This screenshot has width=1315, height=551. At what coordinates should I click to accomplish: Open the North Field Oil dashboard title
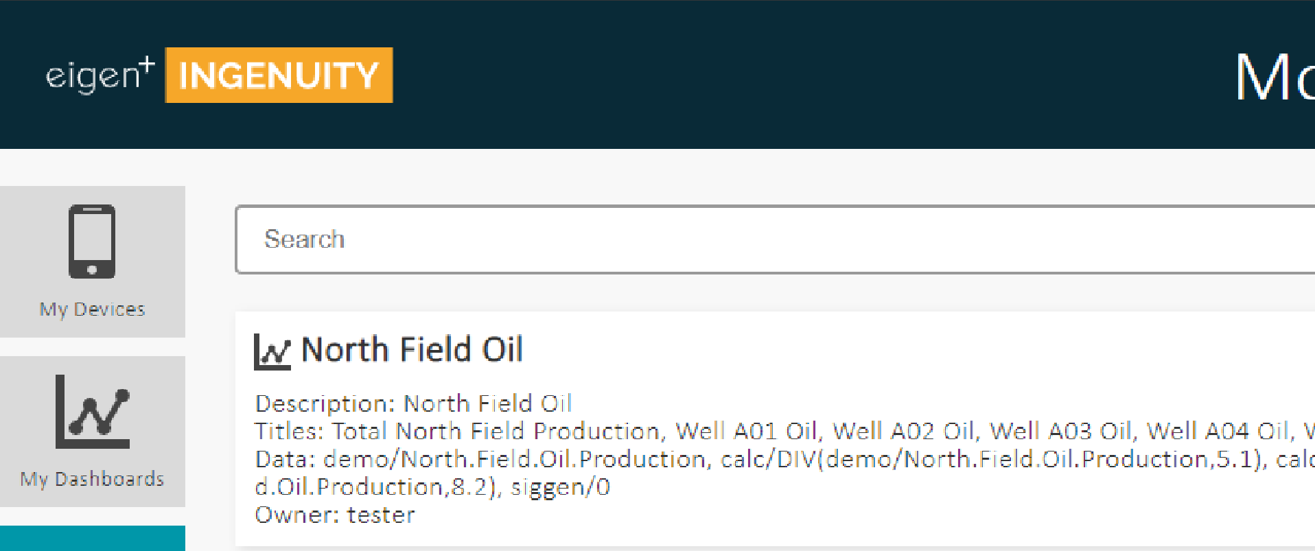(412, 349)
